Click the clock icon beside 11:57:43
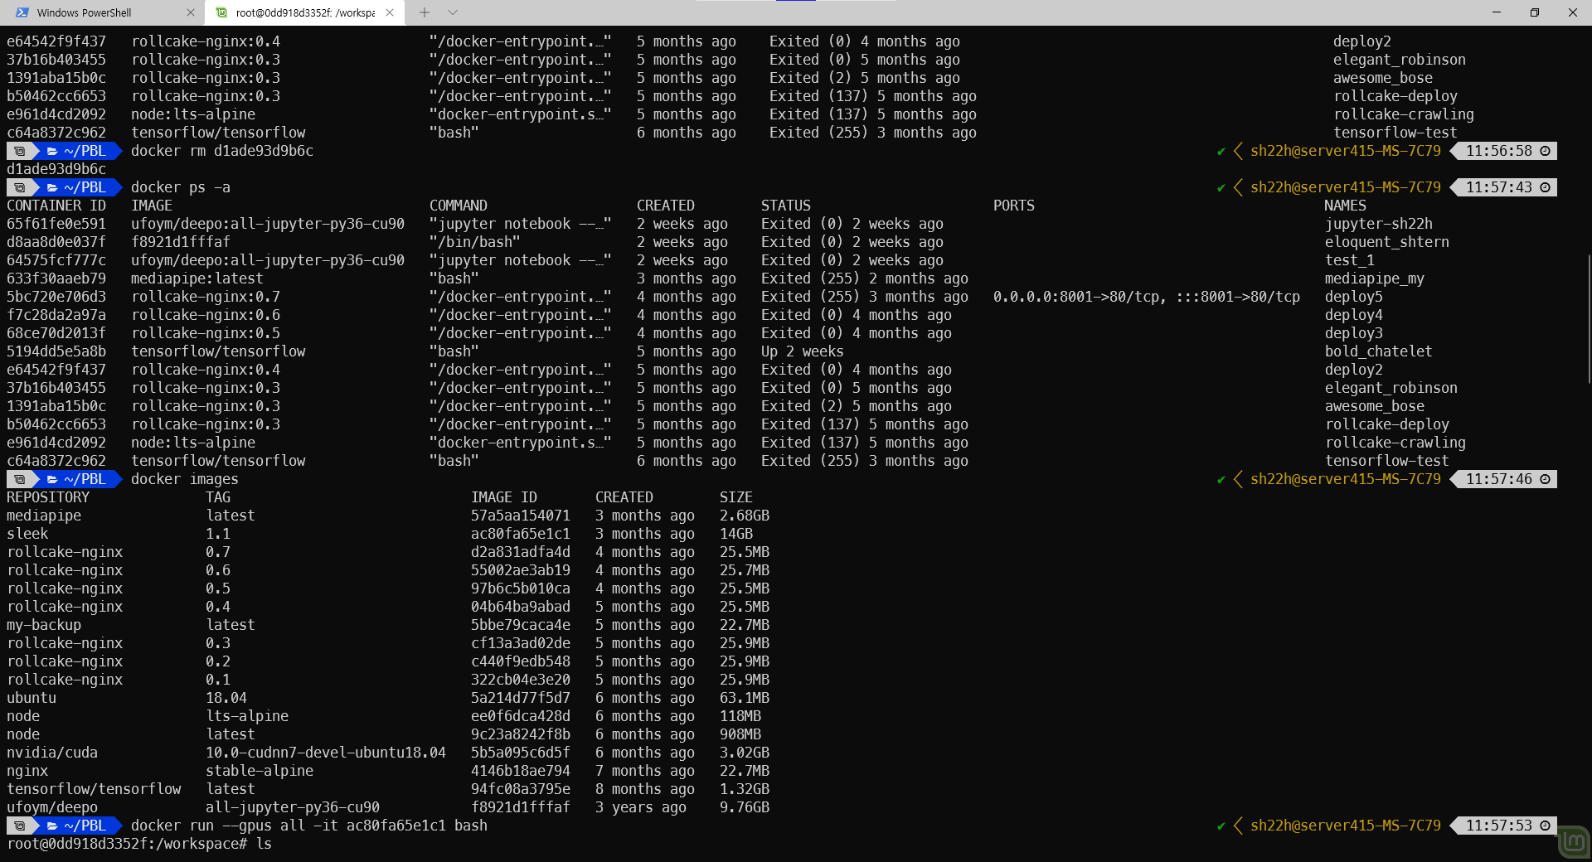The width and height of the screenshot is (1592, 862). [1546, 187]
